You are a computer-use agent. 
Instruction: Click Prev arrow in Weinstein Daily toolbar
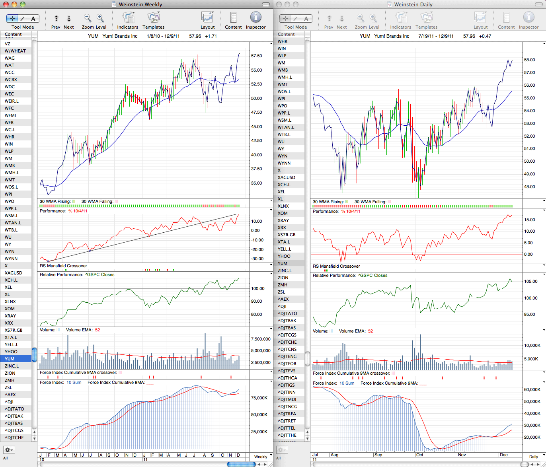(x=329, y=18)
